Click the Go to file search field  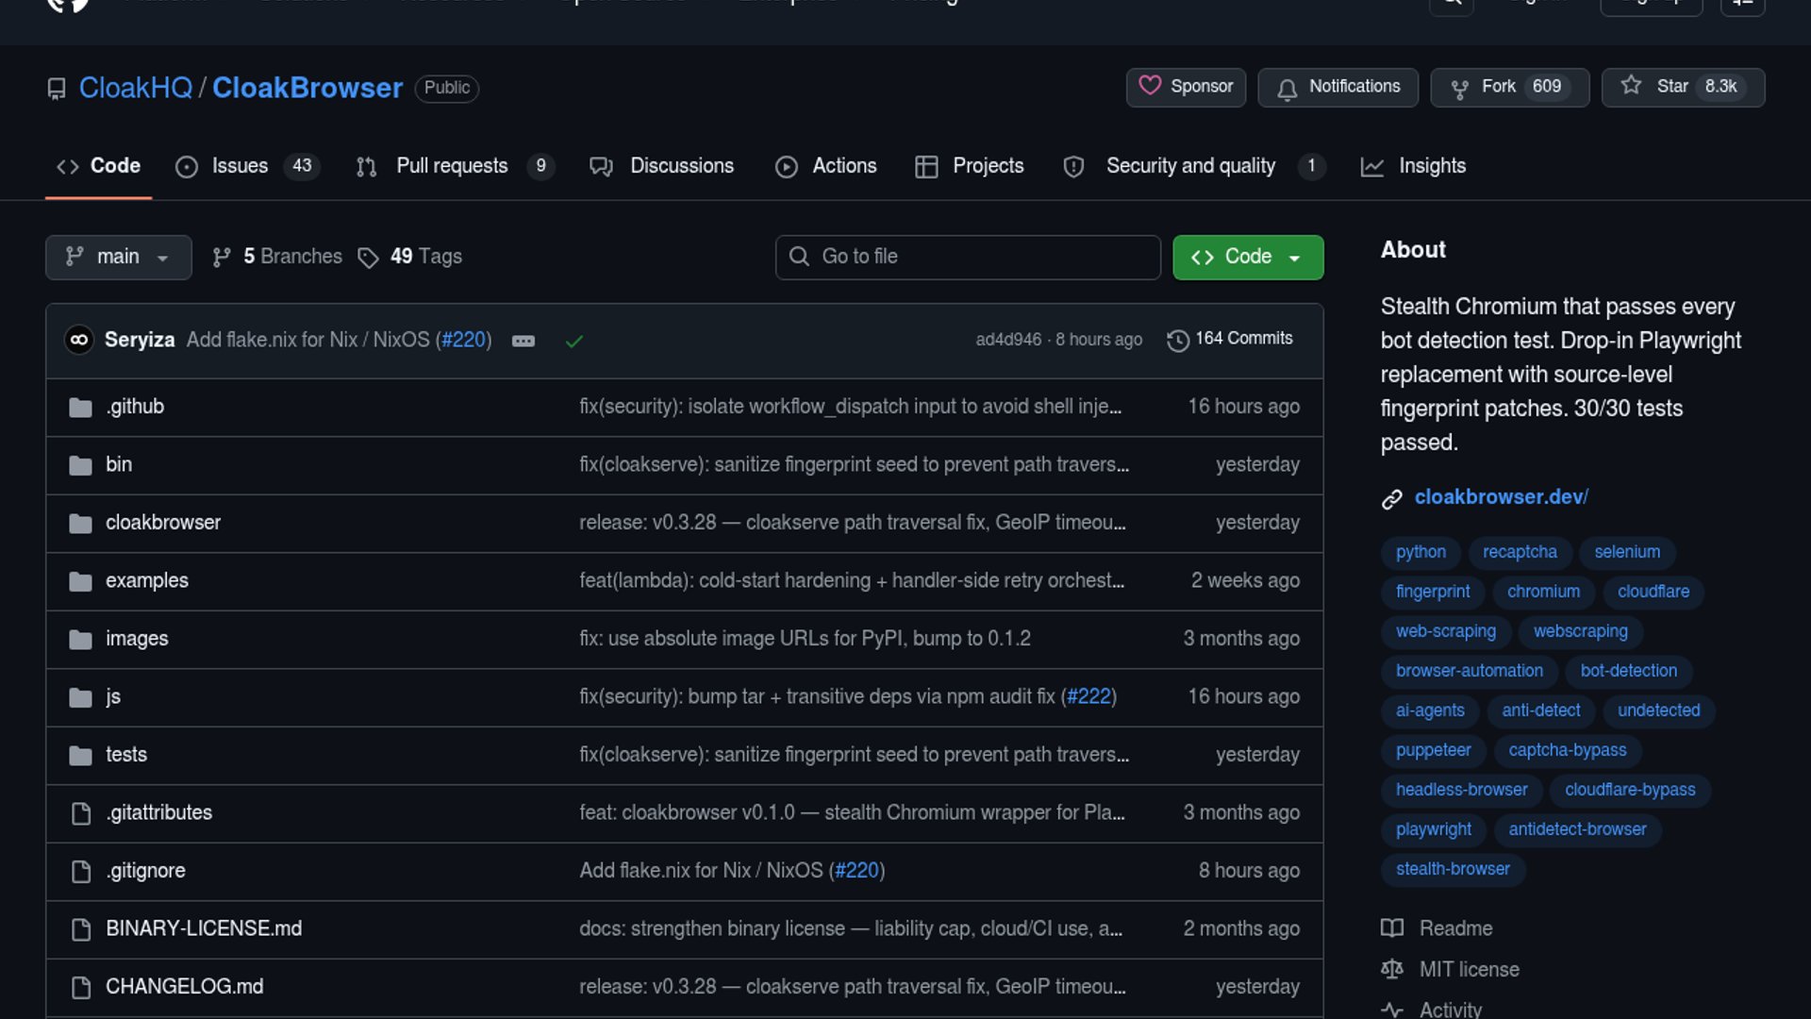(x=968, y=258)
